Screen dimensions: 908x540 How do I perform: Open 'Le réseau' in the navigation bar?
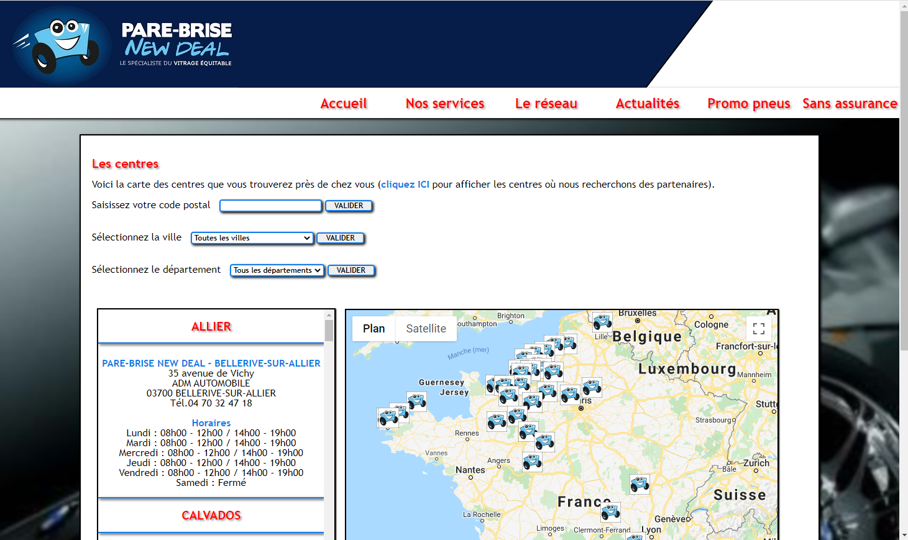click(546, 104)
